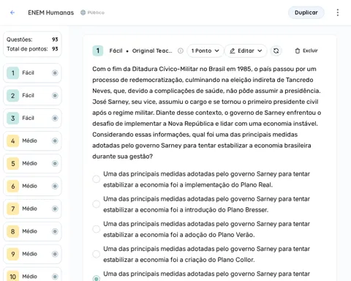Click the circle indicator on question 9 row
351x281 pixels.
pyautogui.click(x=55, y=254)
